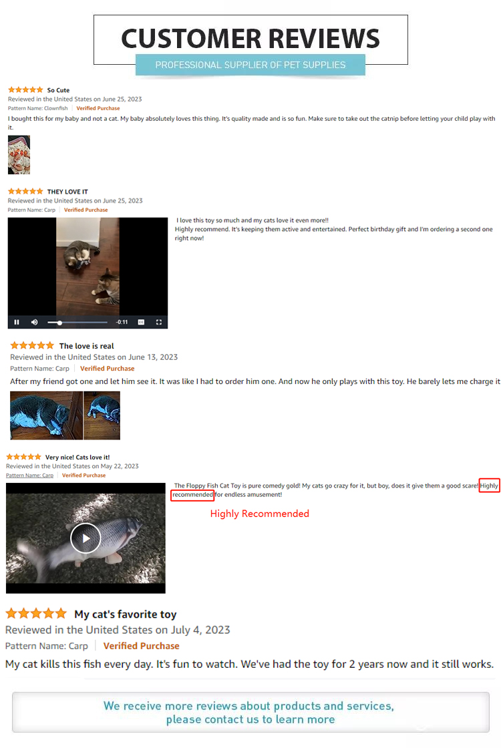Open the first blue cat photo thumbnail
Screen dimensions: 501x748
tap(46, 415)
